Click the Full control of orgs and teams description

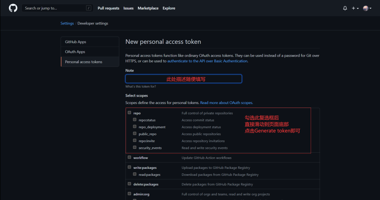(226, 194)
